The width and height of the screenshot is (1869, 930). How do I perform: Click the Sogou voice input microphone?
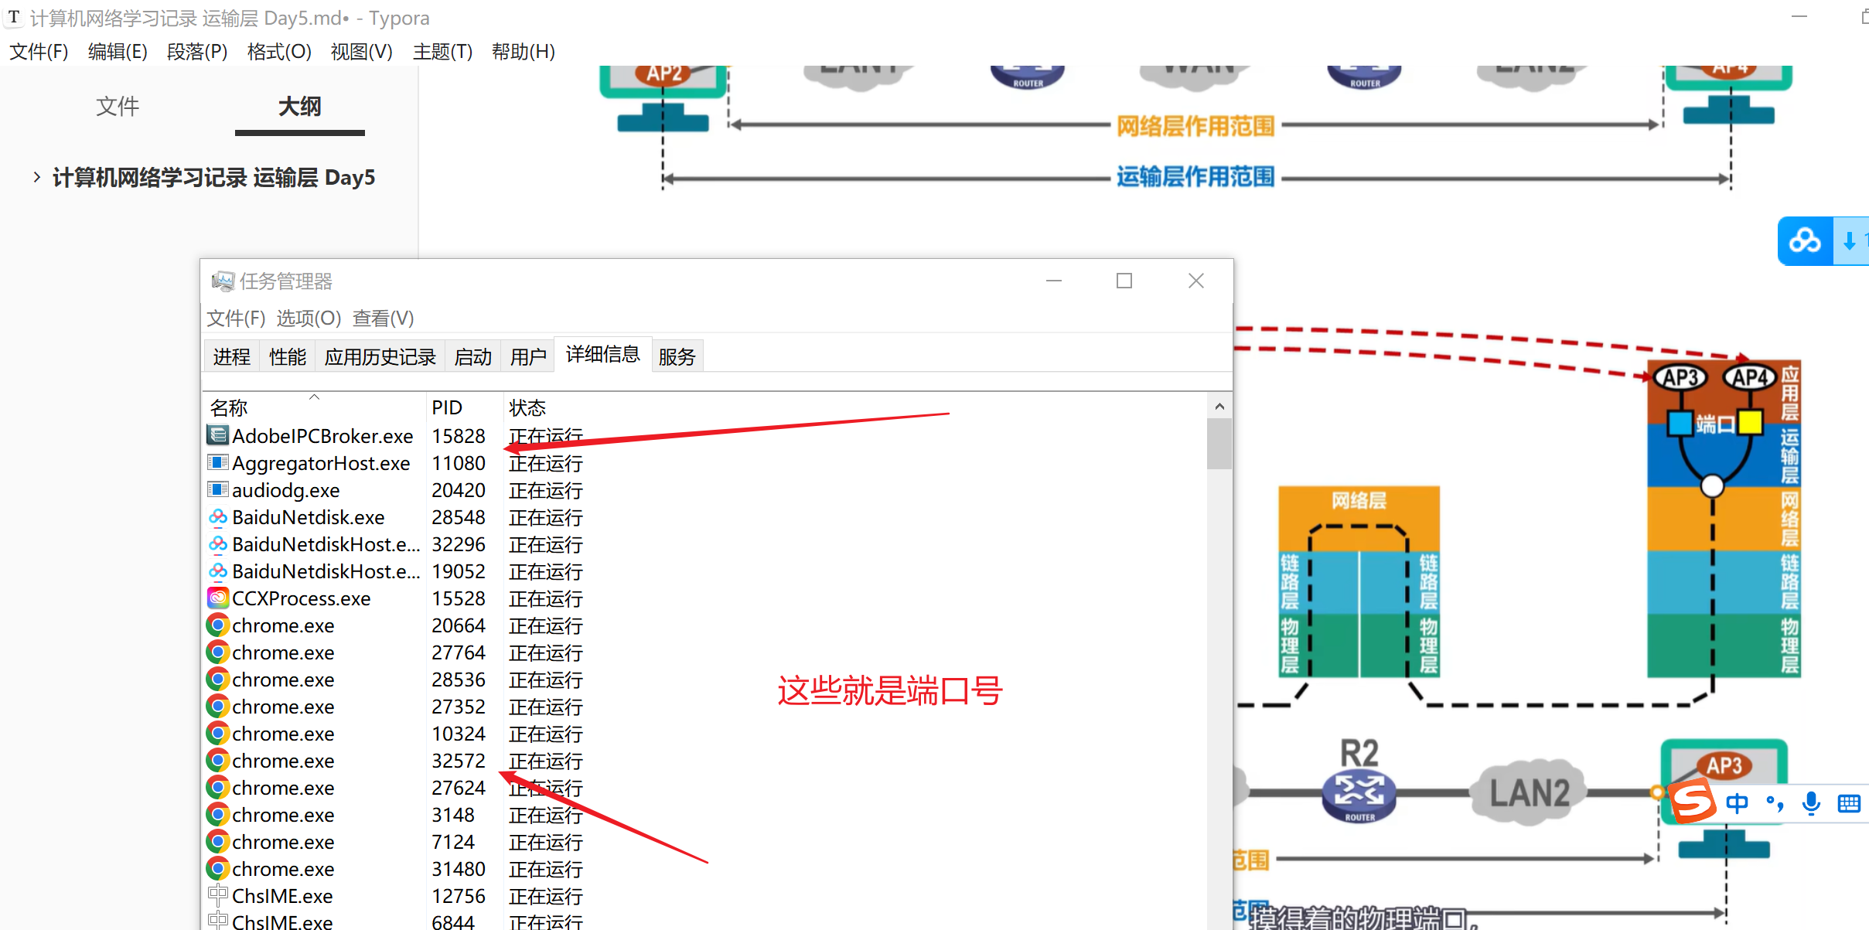[1811, 804]
